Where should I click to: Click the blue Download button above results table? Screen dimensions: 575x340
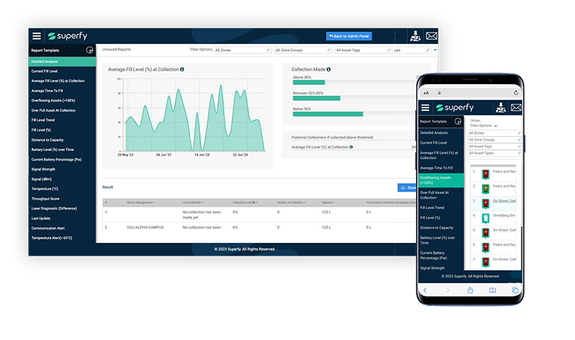click(x=407, y=187)
